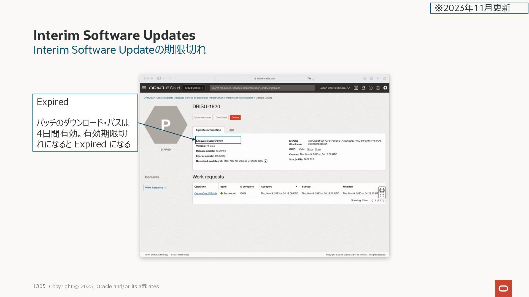This screenshot has height=297, width=529.
Task: Open the Create Oneoff Patch link
Action: 205,194
